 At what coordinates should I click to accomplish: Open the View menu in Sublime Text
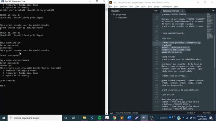coord(137,6)
